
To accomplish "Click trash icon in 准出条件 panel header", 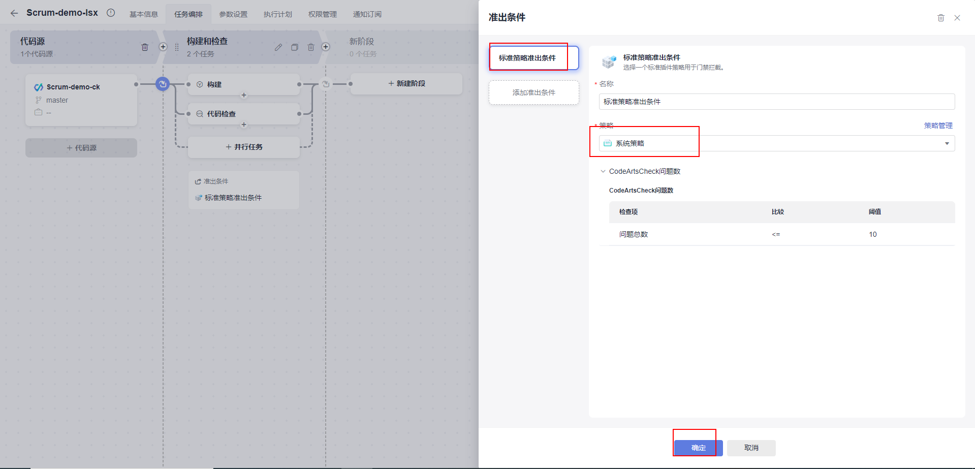I will (x=940, y=17).
